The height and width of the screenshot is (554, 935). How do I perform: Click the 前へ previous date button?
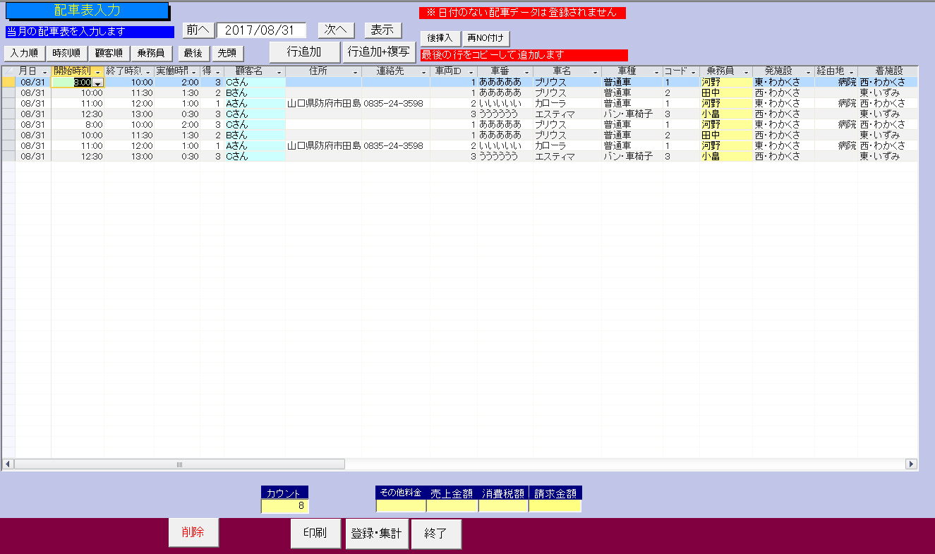(198, 30)
